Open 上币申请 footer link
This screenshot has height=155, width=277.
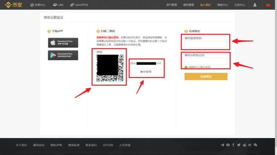[x=125, y=145]
